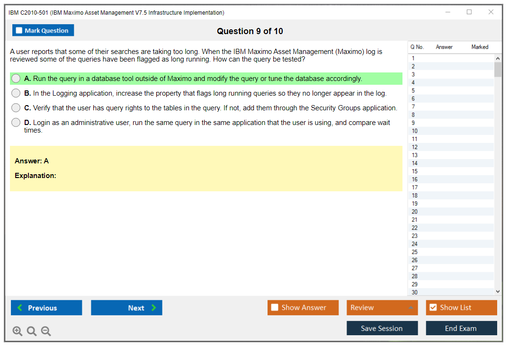The image size is (509, 348).
Task: Jump to question 10 in list
Action: 415,131
